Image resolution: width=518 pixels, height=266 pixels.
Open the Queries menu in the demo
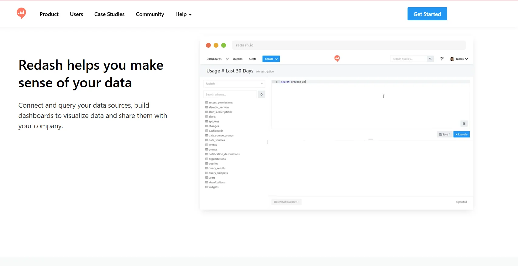pyautogui.click(x=238, y=59)
